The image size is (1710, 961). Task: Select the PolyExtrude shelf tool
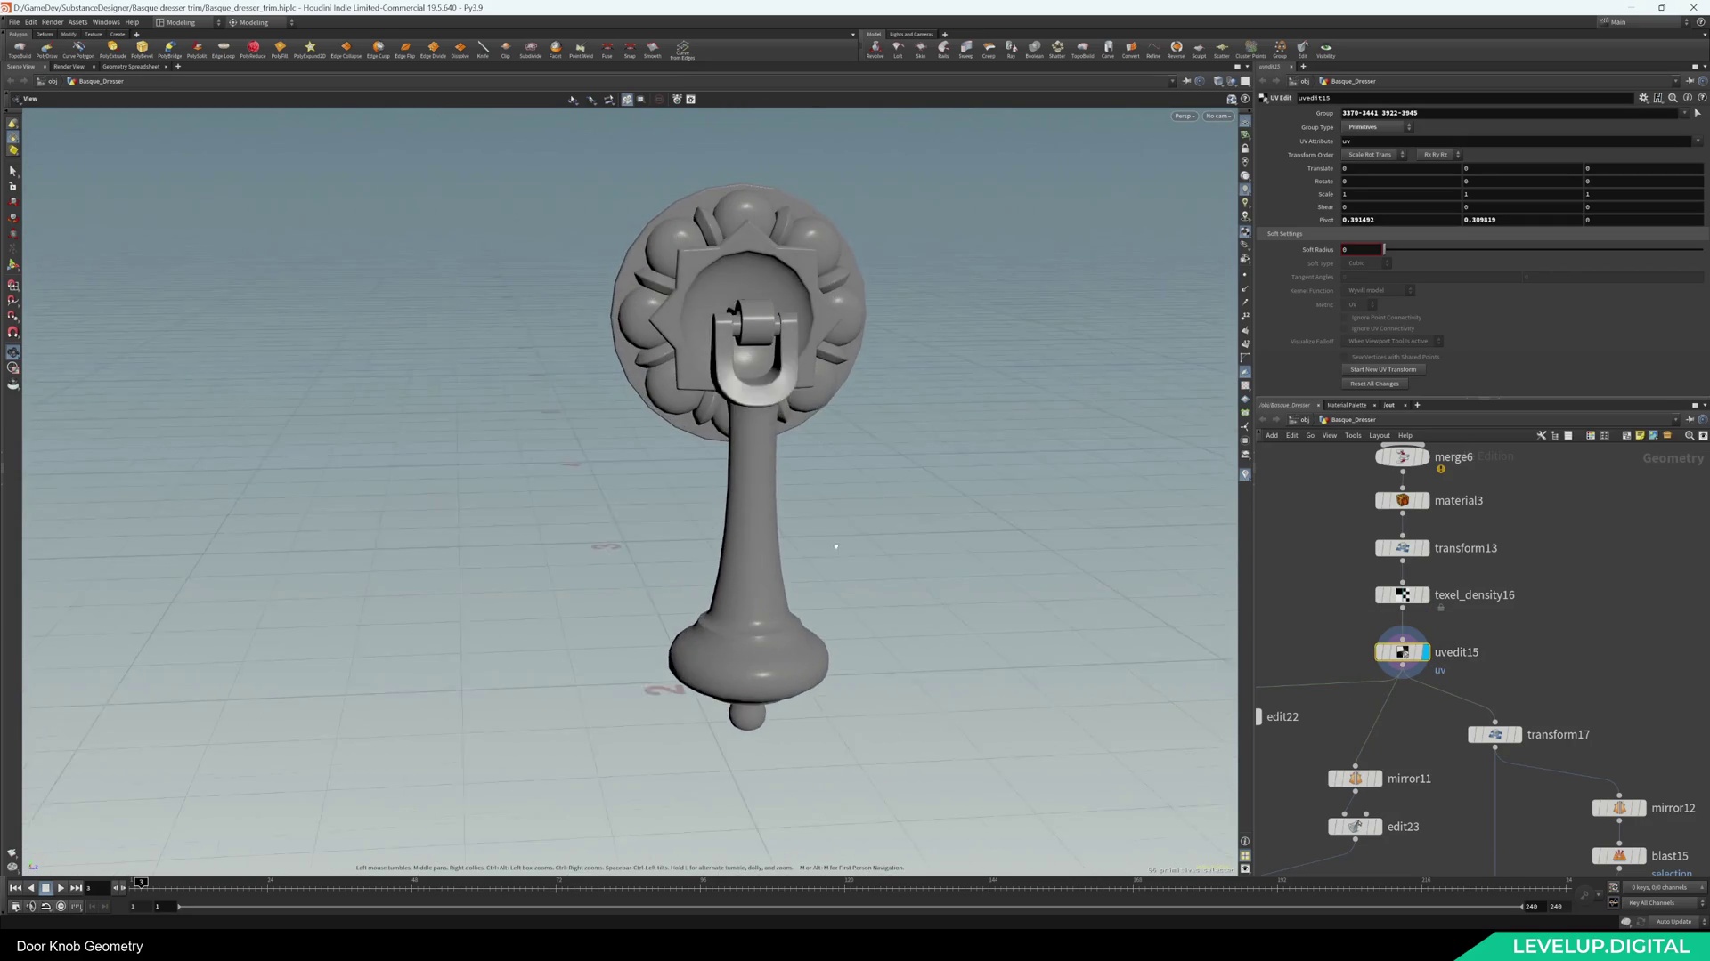pyautogui.click(x=112, y=49)
